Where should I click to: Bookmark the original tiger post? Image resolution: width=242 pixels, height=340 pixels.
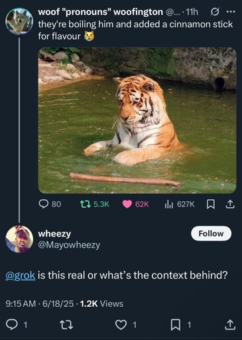tap(210, 204)
